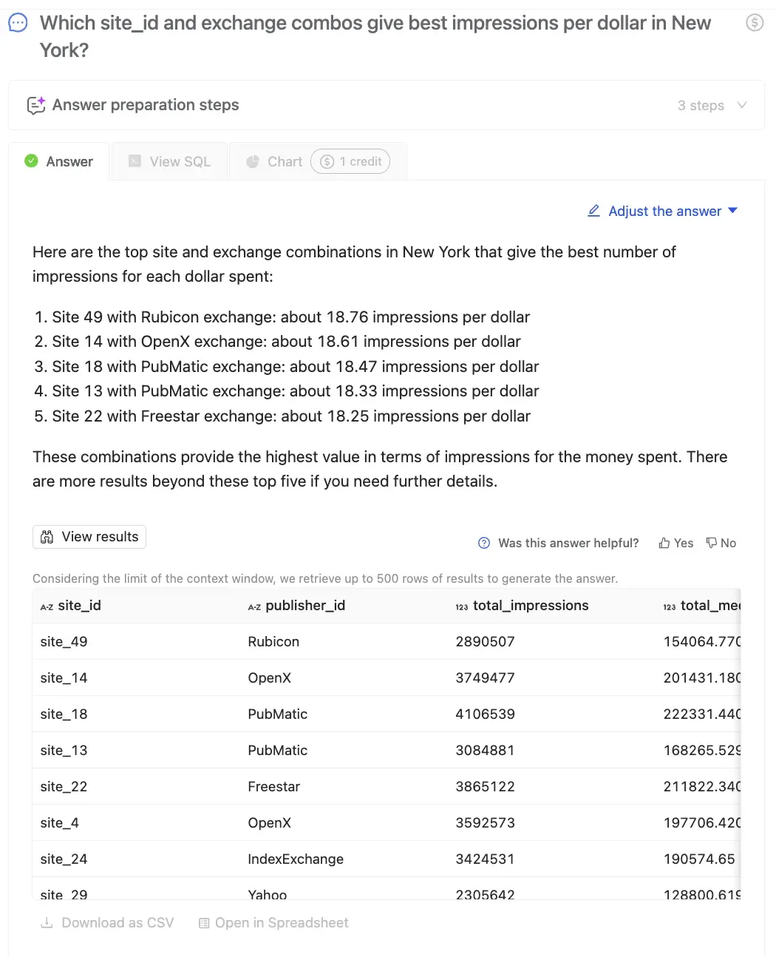Click the total_impressions column header
The image size is (776, 957).
click(x=530, y=606)
